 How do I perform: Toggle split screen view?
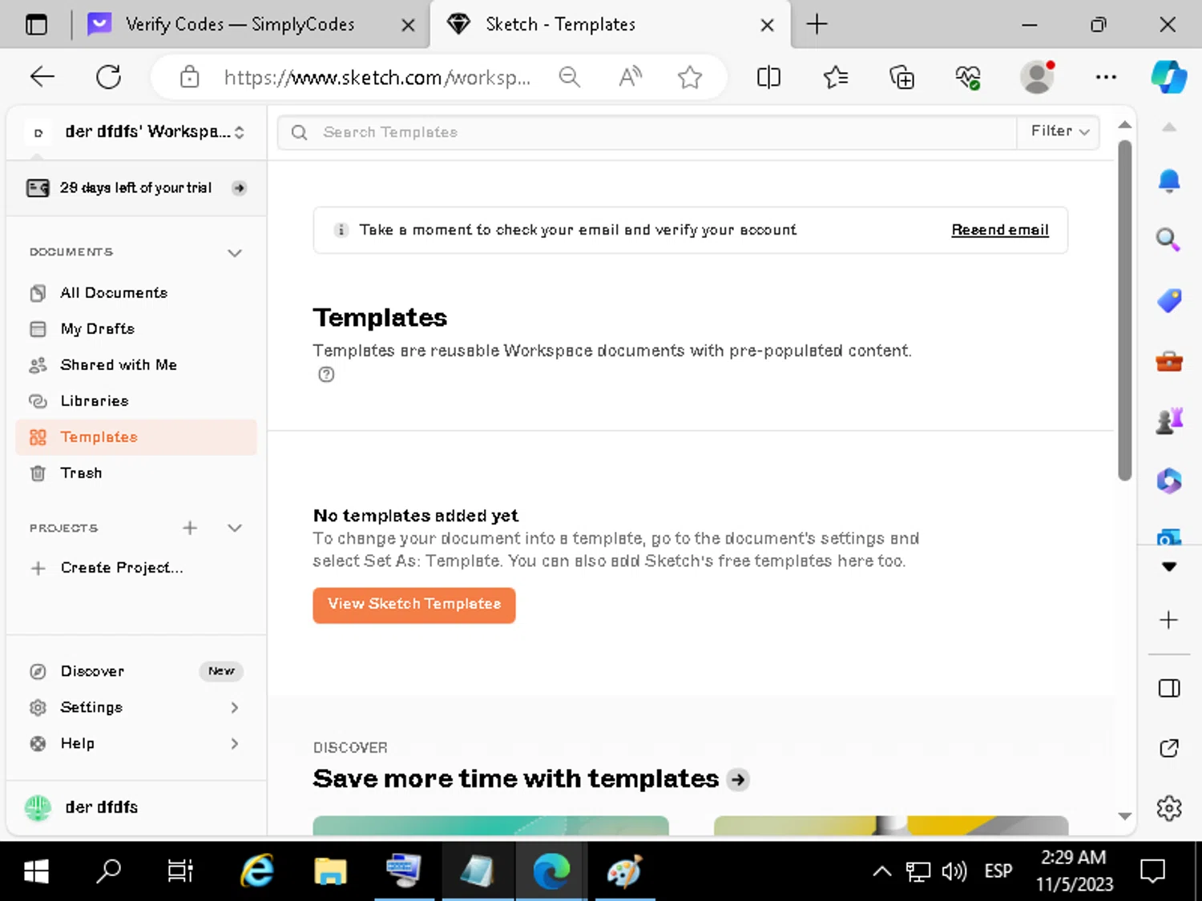click(x=768, y=77)
